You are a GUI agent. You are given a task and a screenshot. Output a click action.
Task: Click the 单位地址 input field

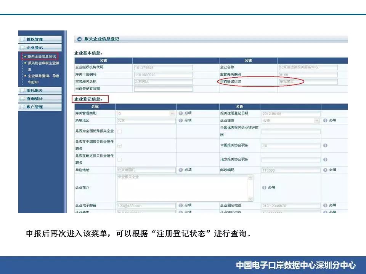(146, 170)
